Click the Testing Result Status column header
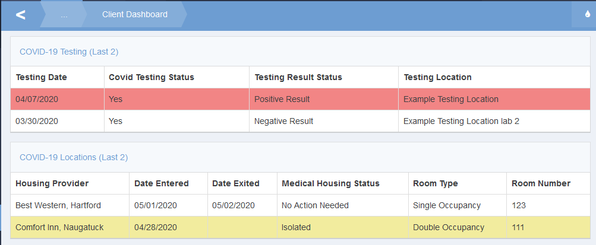 (x=298, y=77)
